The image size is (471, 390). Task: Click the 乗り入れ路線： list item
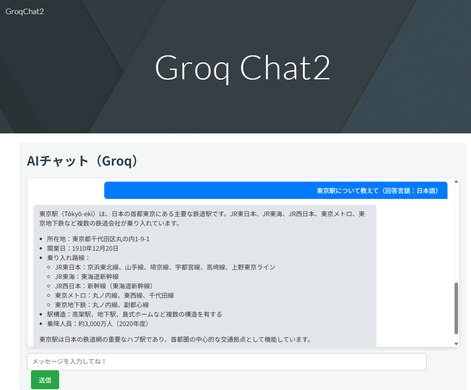(69, 258)
